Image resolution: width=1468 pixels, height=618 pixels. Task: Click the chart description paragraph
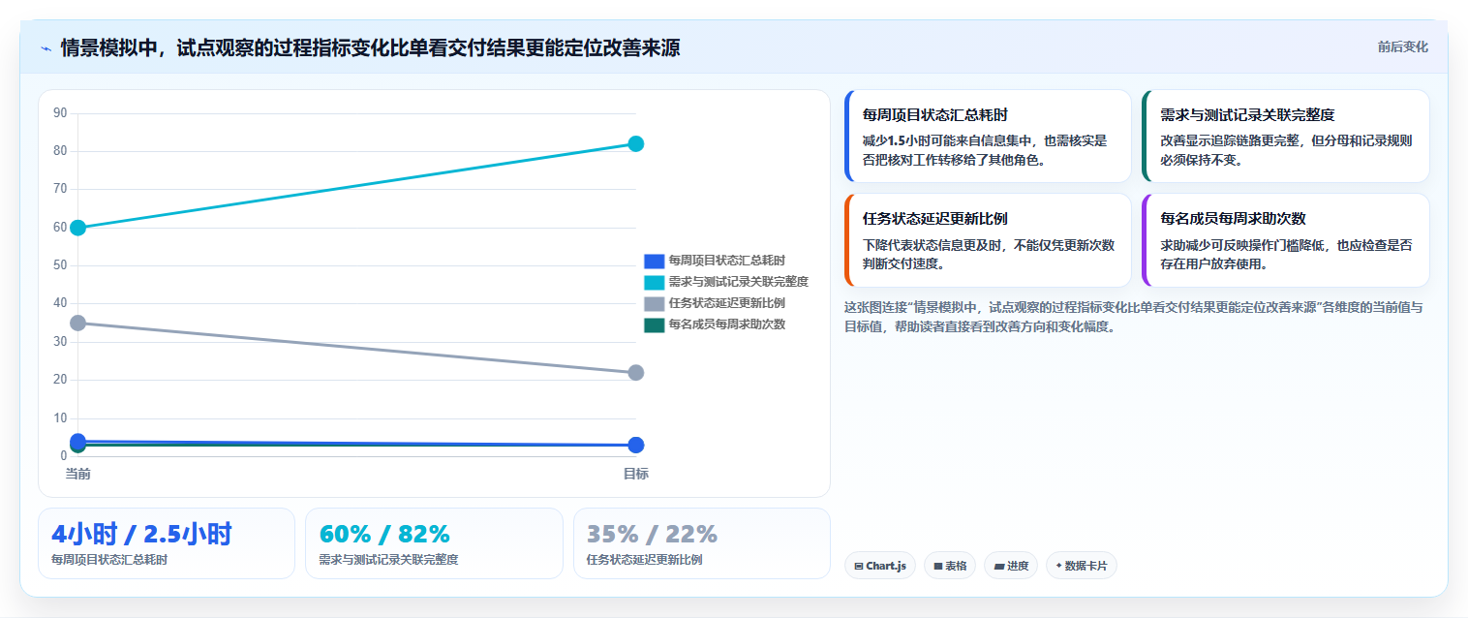tap(1135, 317)
